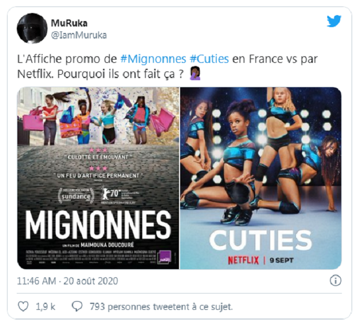Screen dimensions: 357x325
Task: Click the purple France Culture logo
Action: 164,257
